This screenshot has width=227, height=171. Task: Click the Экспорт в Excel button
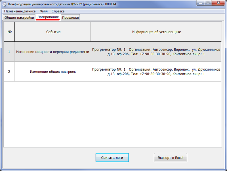[x=171, y=158]
